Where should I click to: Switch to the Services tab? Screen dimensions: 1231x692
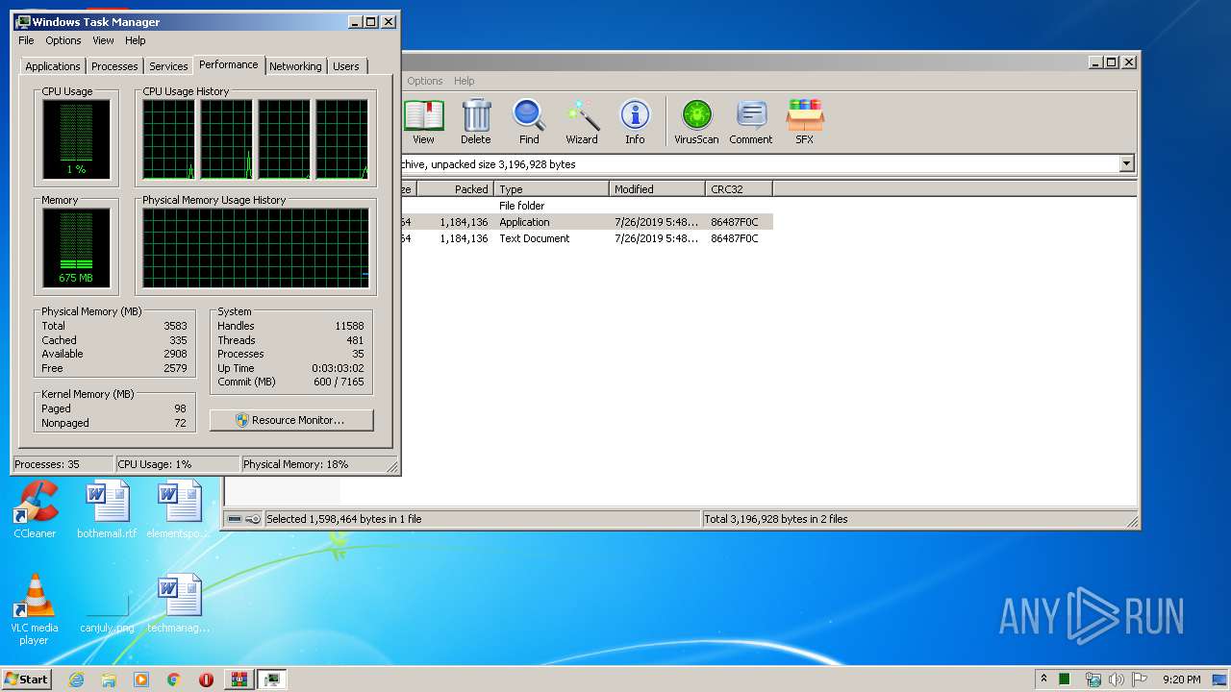click(x=168, y=66)
